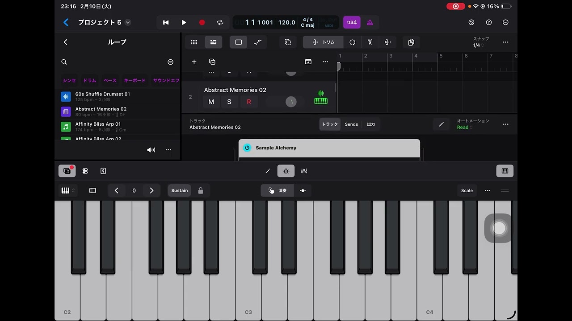Viewport: 572px width, 321px height.
Task: Go back in the ループ browser
Action: [x=66, y=42]
